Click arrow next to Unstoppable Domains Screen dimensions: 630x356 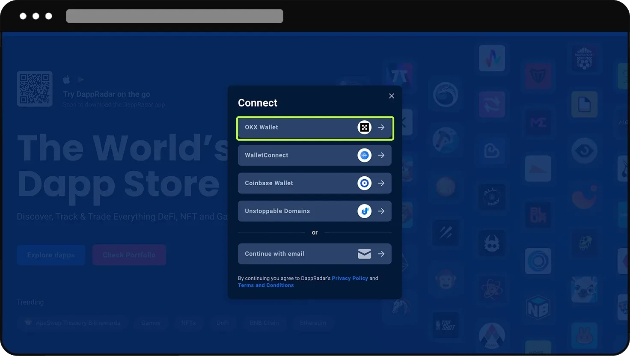(x=381, y=211)
